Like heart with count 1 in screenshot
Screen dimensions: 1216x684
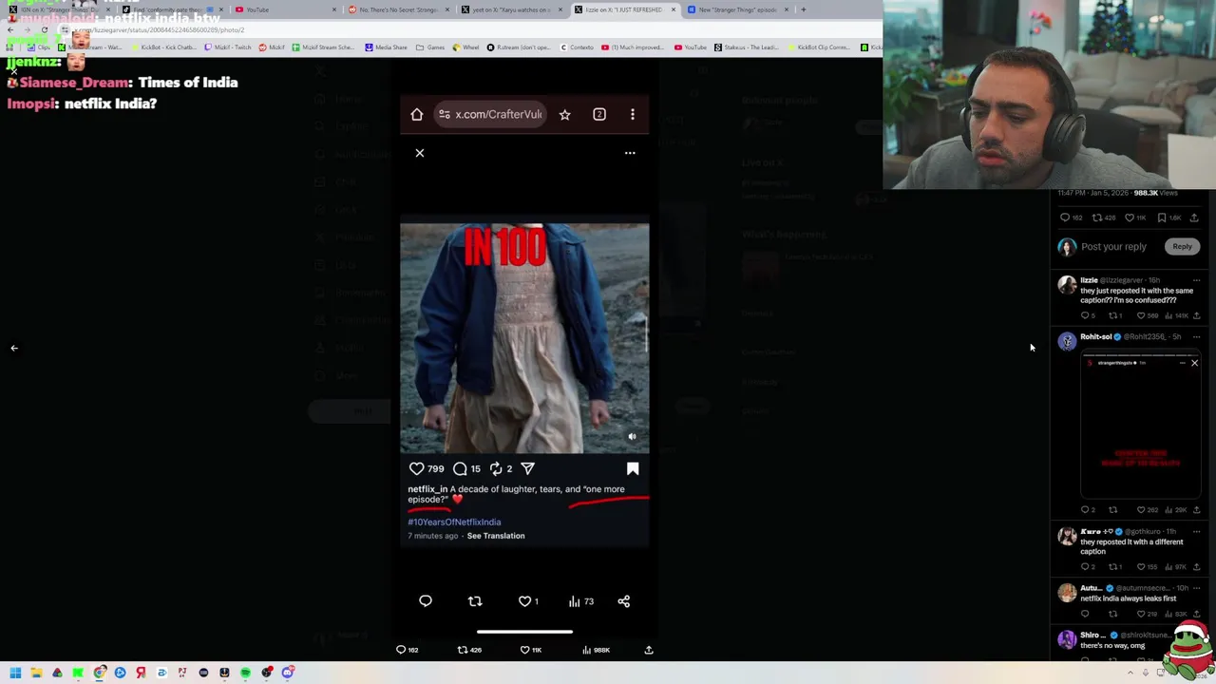point(528,601)
